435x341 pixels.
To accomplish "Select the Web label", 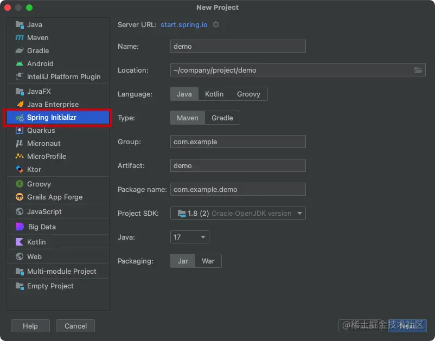I will coord(34,257).
